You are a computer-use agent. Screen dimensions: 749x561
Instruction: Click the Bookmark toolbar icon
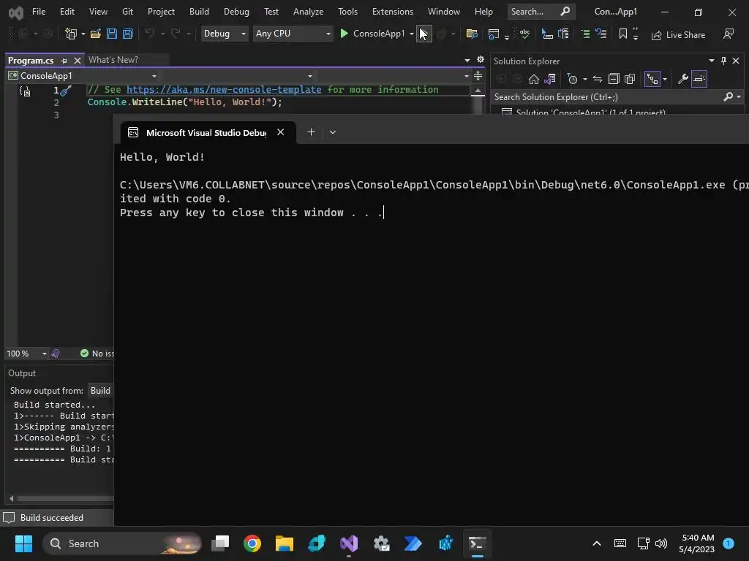tap(623, 34)
